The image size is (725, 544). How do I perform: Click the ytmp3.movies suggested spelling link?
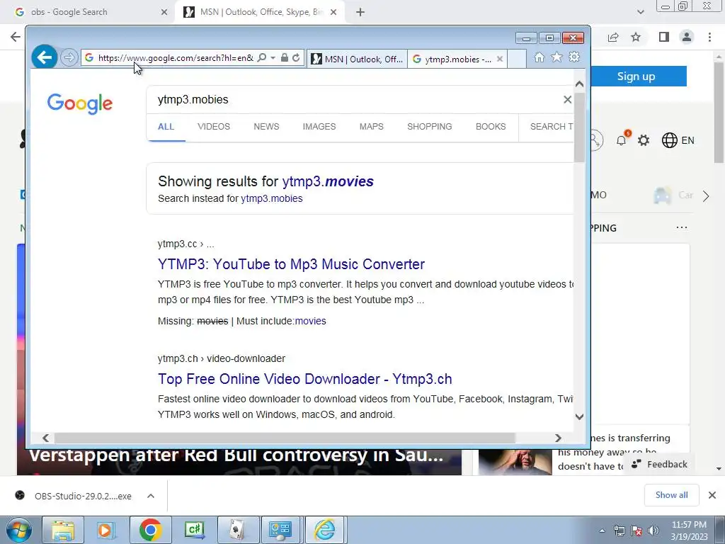tap(328, 181)
